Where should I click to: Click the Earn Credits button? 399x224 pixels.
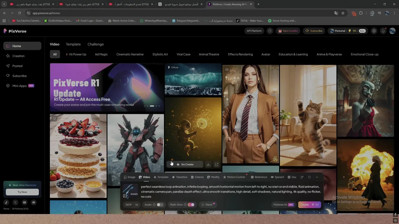tap(288, 31)
